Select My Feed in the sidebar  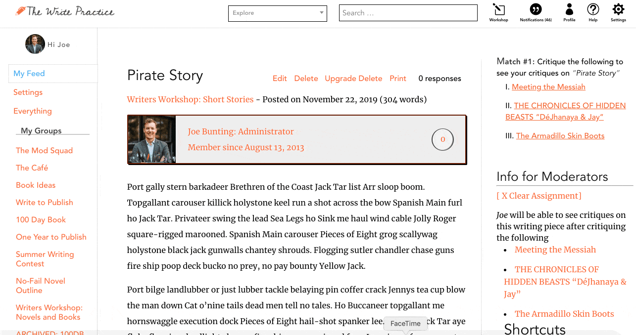click(29, 74)
